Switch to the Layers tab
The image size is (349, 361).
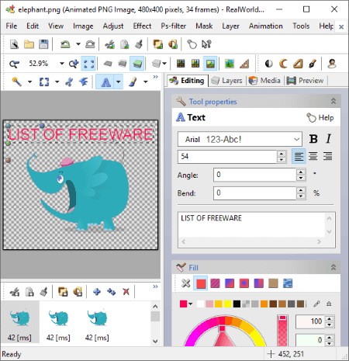227,81
